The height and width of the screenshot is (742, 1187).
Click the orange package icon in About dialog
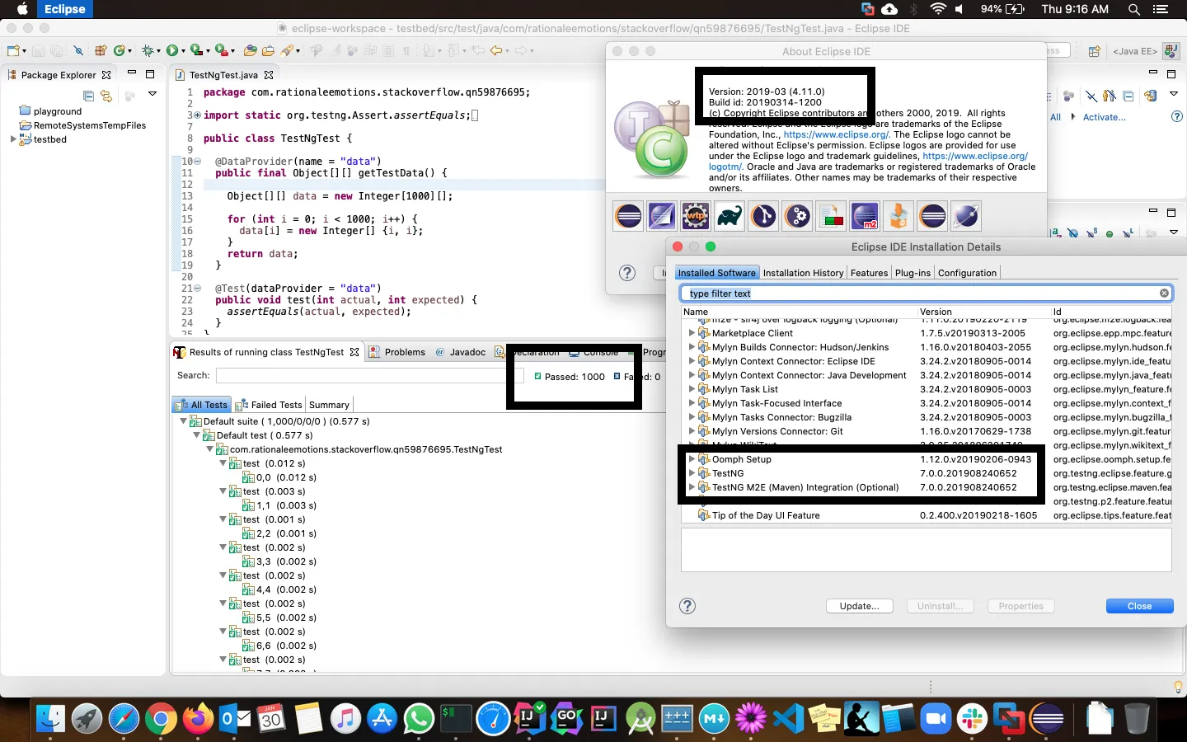[898, 216]
